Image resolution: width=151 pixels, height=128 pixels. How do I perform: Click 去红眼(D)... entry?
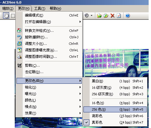(x=49, y=72)
